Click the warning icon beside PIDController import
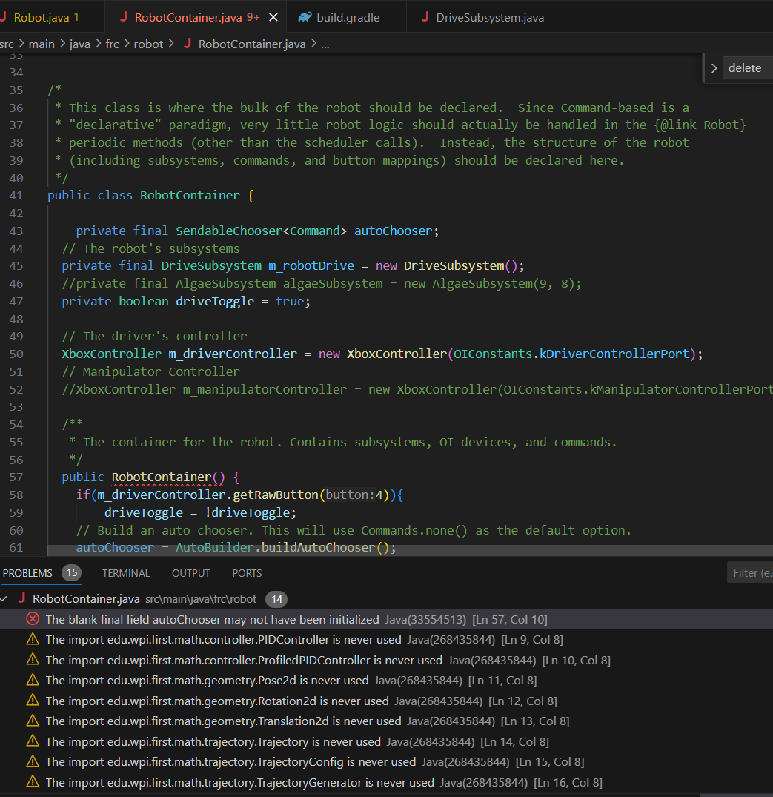Image resolution: width=773 pixels, height=797 pixels. coord(33,639)
